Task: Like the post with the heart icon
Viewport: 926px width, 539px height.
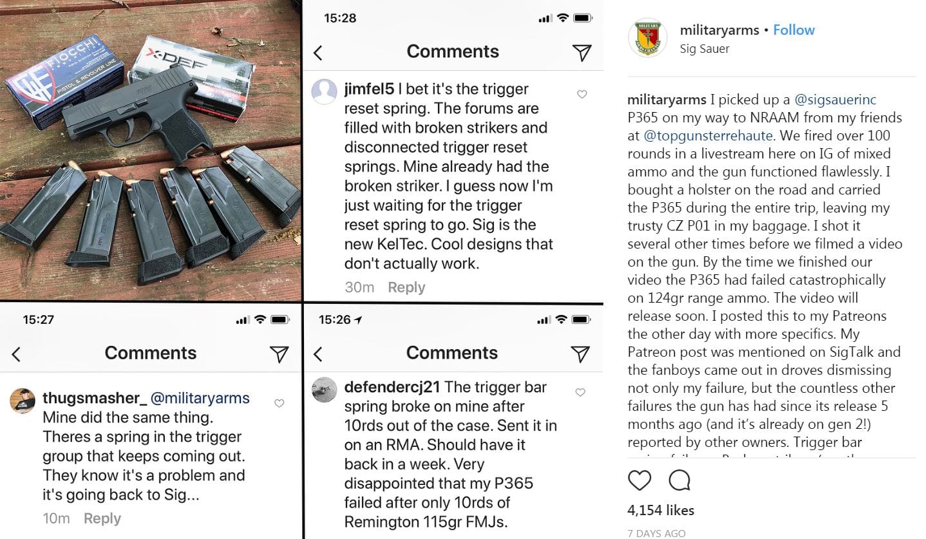Action: click(x=639, y=480)
